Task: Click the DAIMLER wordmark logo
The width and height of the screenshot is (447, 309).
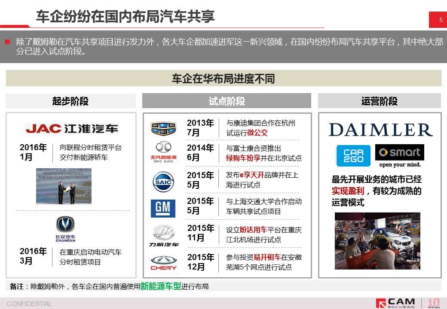Action: (380, 130)
